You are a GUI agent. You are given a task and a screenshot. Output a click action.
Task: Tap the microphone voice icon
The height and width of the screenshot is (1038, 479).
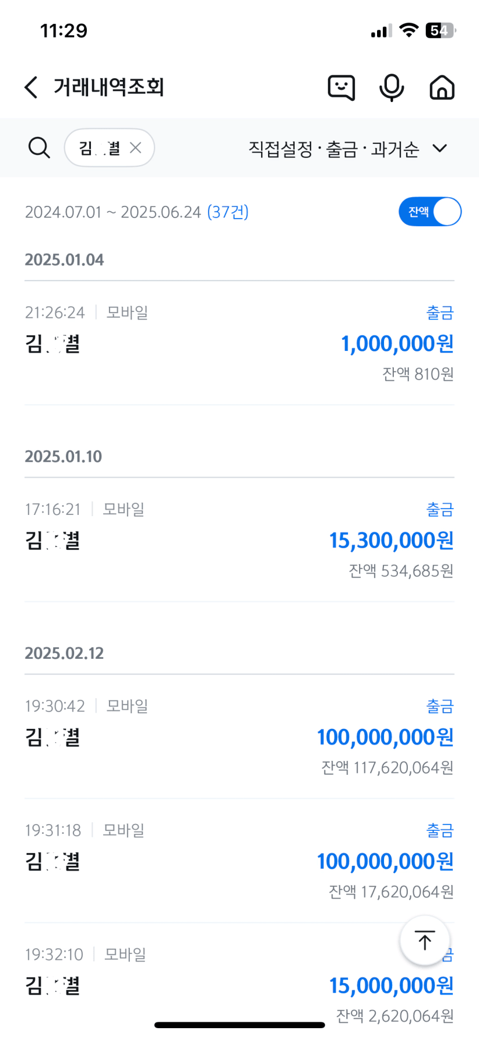(x=392, y=88)
